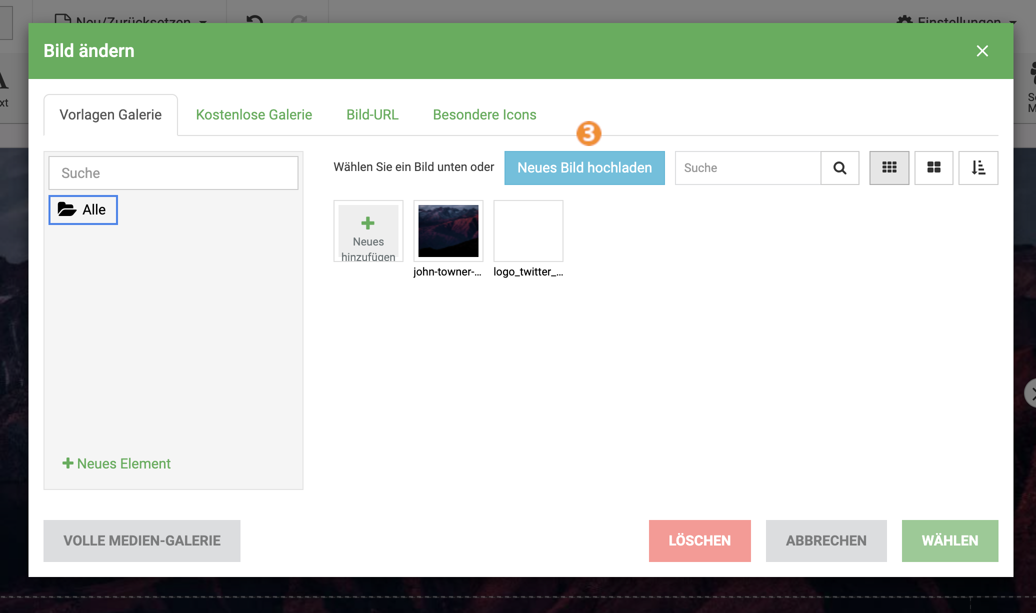
Task: Click Neues Bild hochladen button
Action: click(x=584, y=167)
